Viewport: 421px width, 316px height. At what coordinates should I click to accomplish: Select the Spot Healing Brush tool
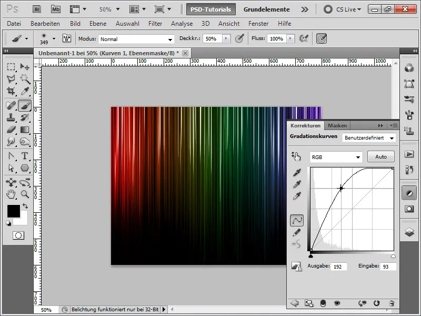[x=11, y=105]
